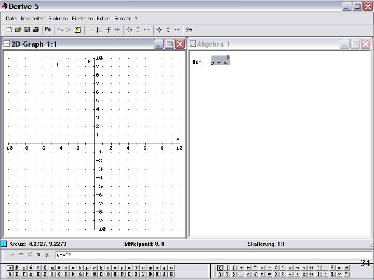This screenshot has height=280, width=374.
Task: Open the Fenster menu
Action: pyautogui.click(x=123, y=19)
